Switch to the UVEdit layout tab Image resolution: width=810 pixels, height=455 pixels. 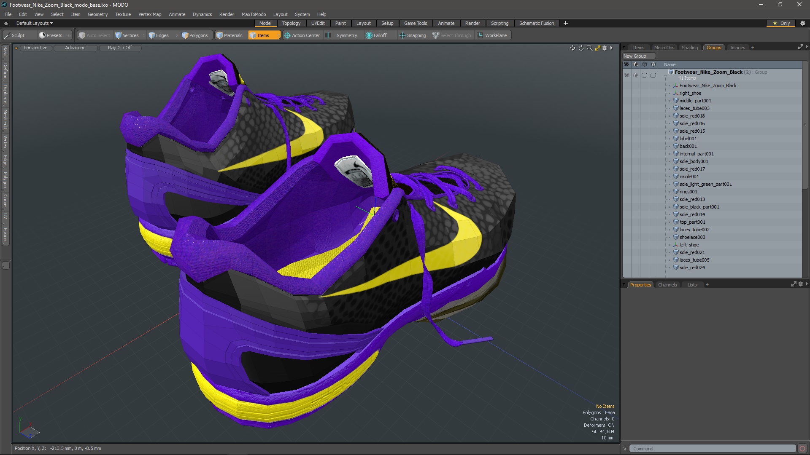[318, 23]
